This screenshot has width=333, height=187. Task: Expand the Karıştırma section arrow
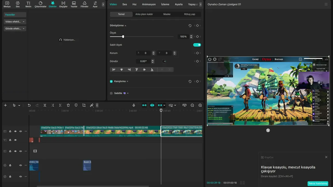(x=127, y=82)
